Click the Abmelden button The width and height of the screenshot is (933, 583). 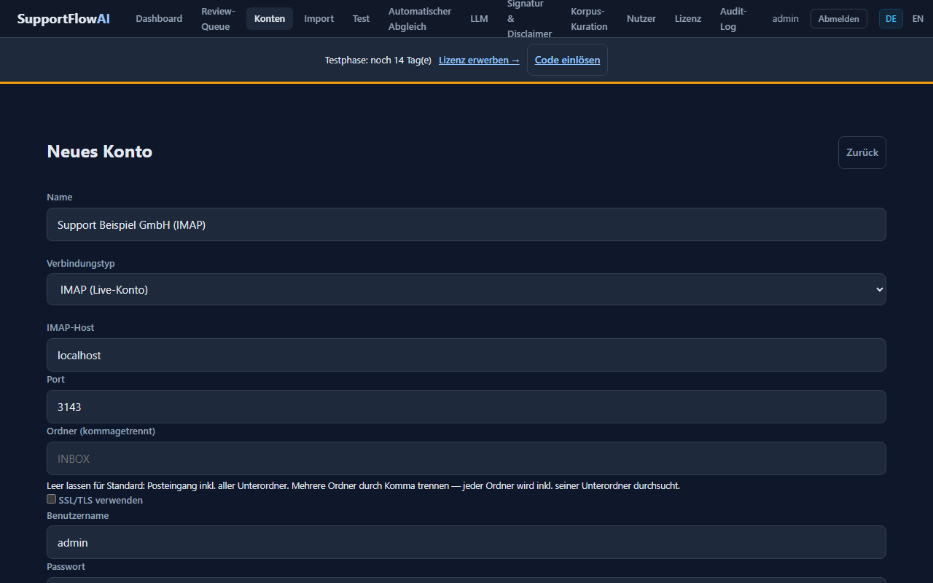(x=839, y=19)
